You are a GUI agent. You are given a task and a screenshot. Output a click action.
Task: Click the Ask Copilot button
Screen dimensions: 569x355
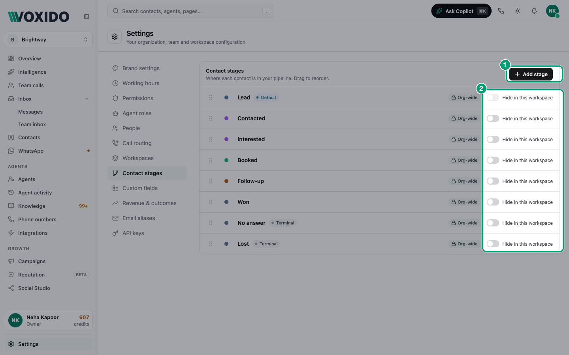click(461, 11)
